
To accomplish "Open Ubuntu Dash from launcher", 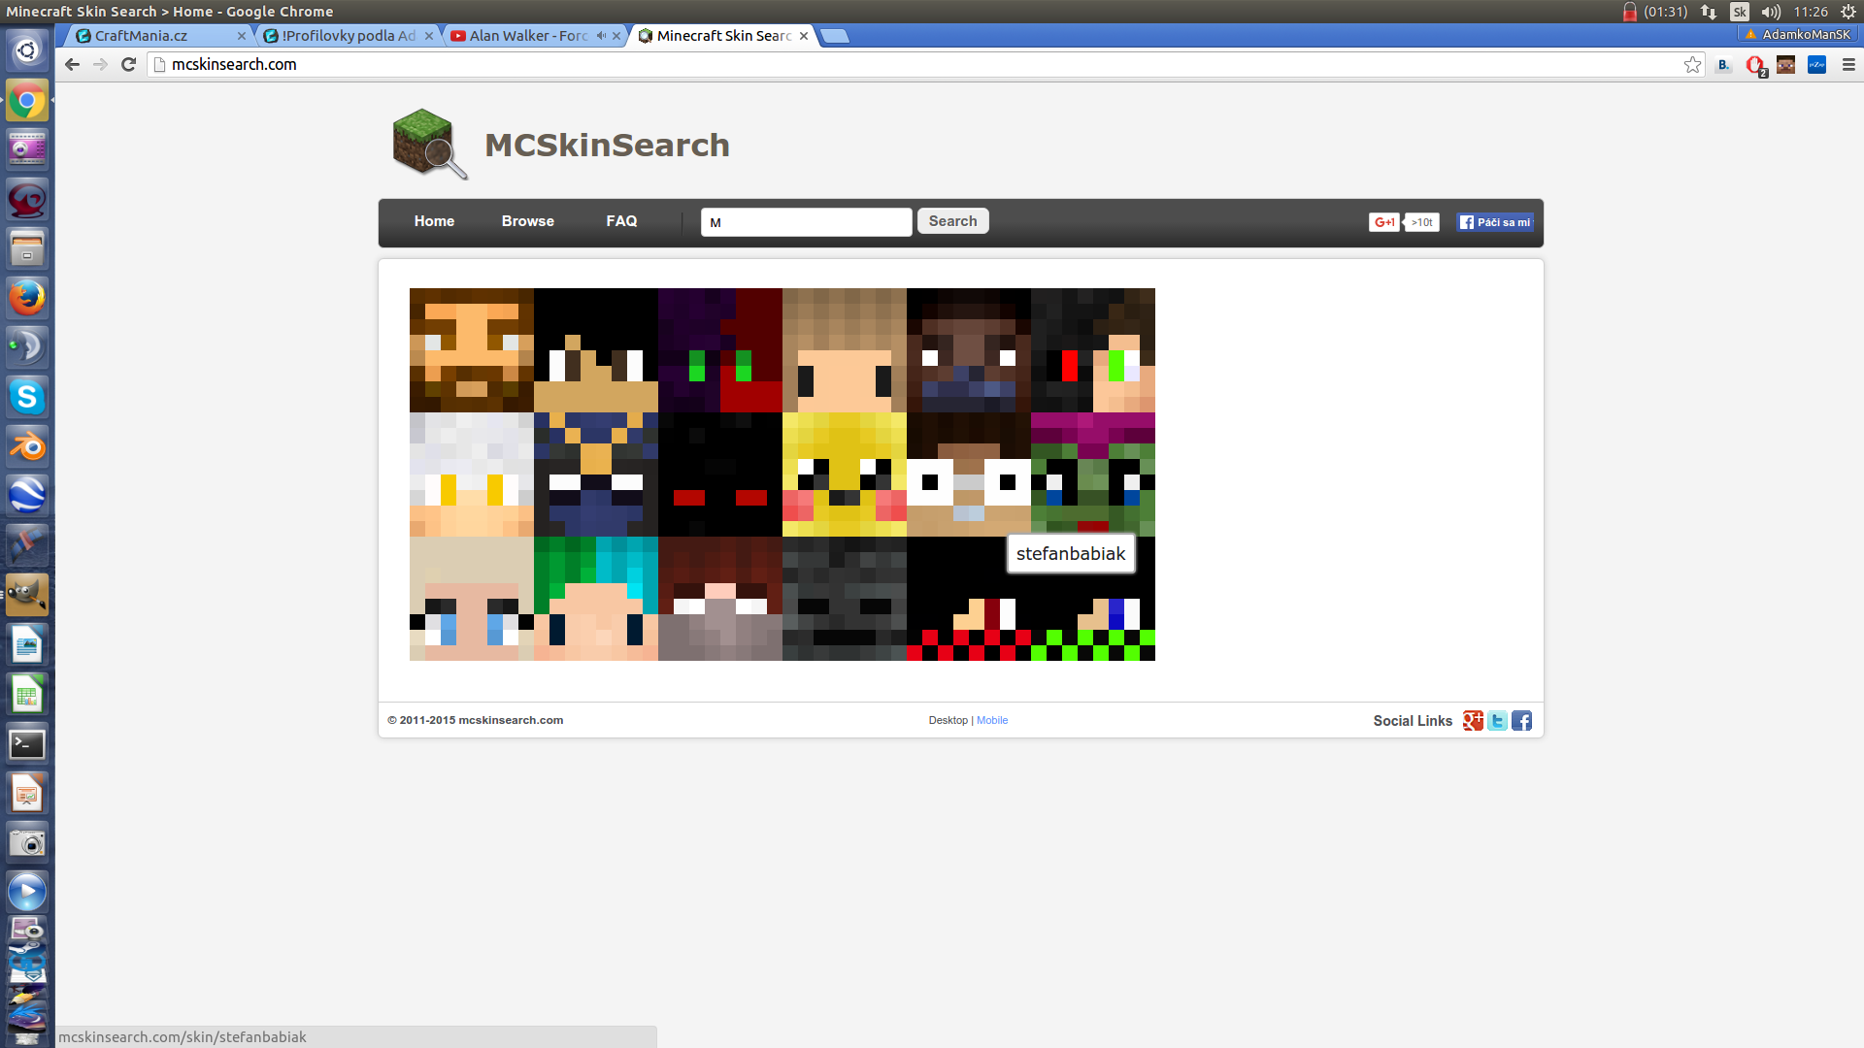I will [27, 50].
